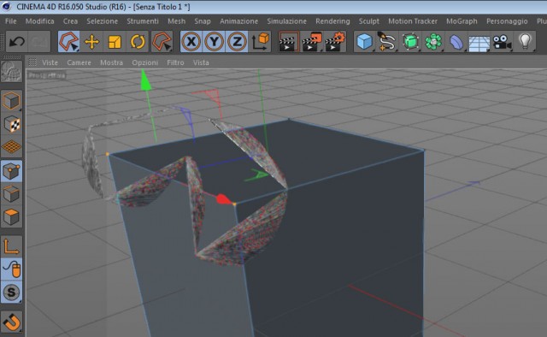Activate the Move tool
Image resolution: width=547 pixels, height=337 pixels.
click(x=91, y=42)
